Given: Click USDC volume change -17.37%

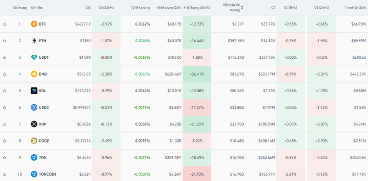Looking at the screenshot, I should tap(197, 108).
